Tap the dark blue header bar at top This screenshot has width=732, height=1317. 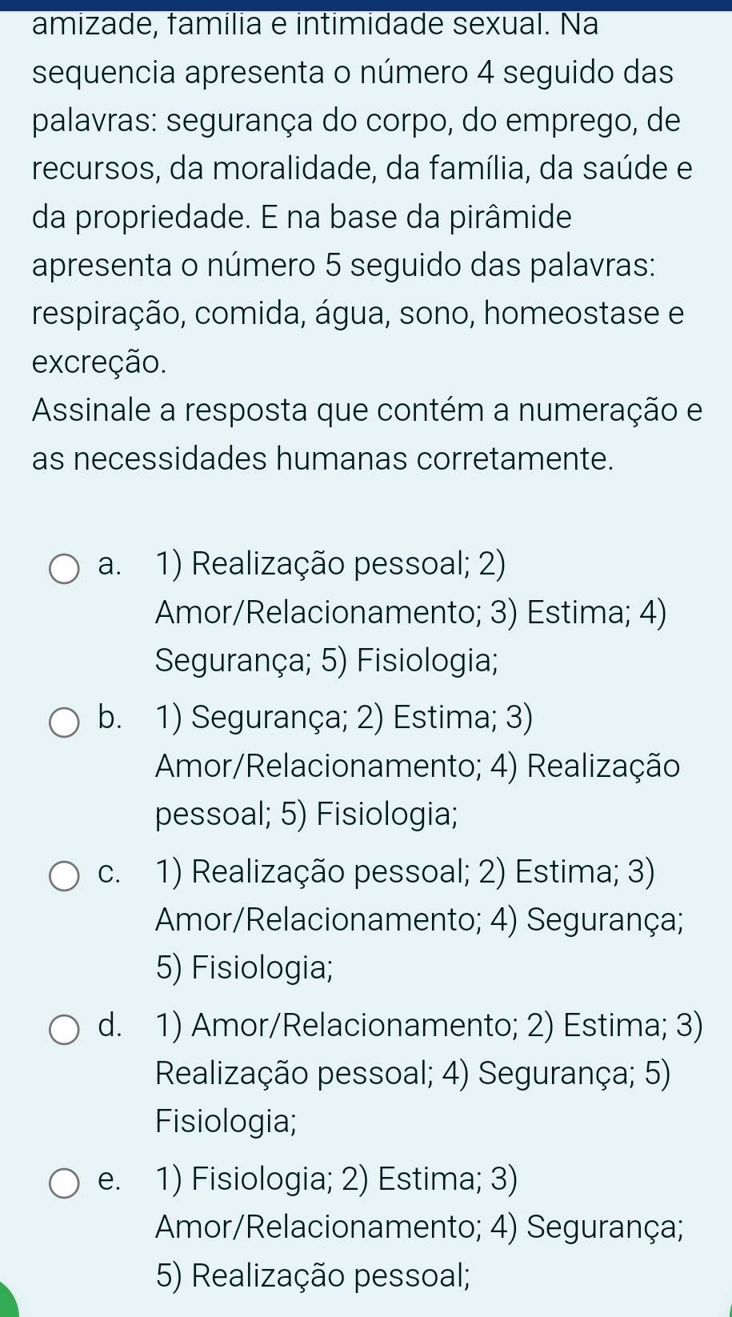[366, 4]
